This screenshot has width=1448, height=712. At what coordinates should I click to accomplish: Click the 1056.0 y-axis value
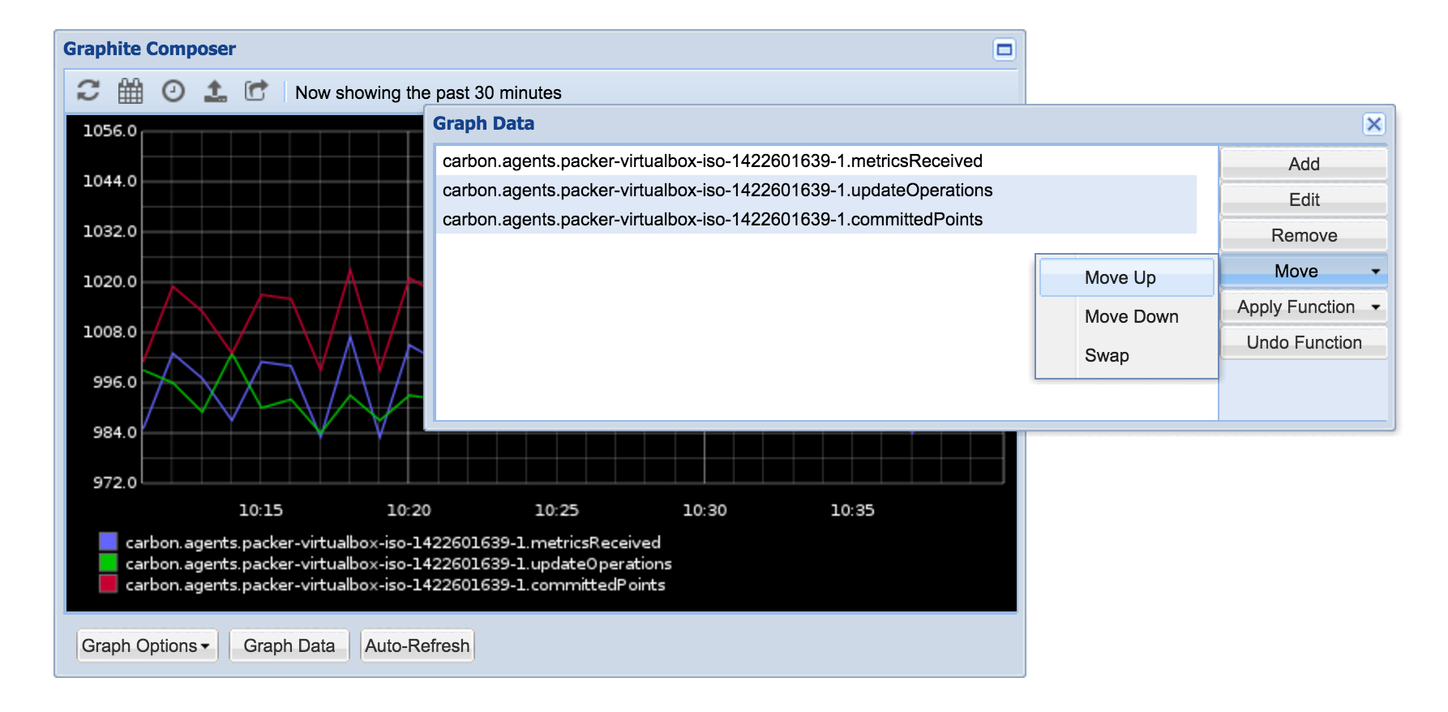pyautogui.click(x=110, y=131)
